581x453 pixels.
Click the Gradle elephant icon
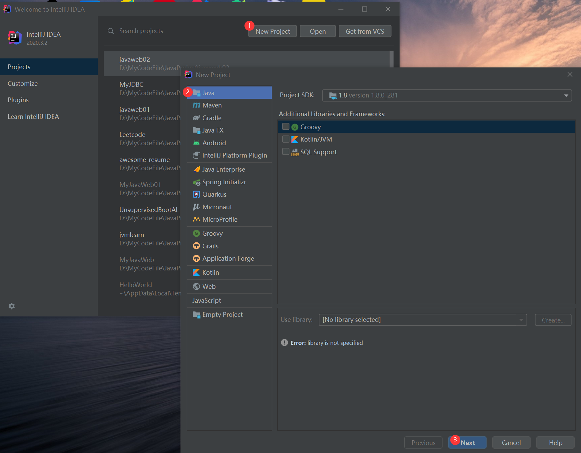click(x=196, y=118)
